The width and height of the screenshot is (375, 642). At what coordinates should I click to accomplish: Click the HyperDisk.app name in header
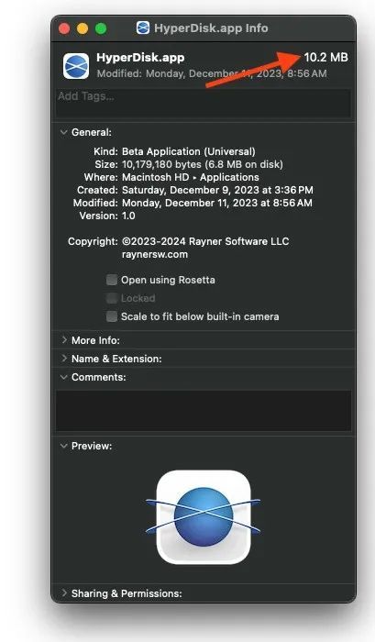click(140, 58)
